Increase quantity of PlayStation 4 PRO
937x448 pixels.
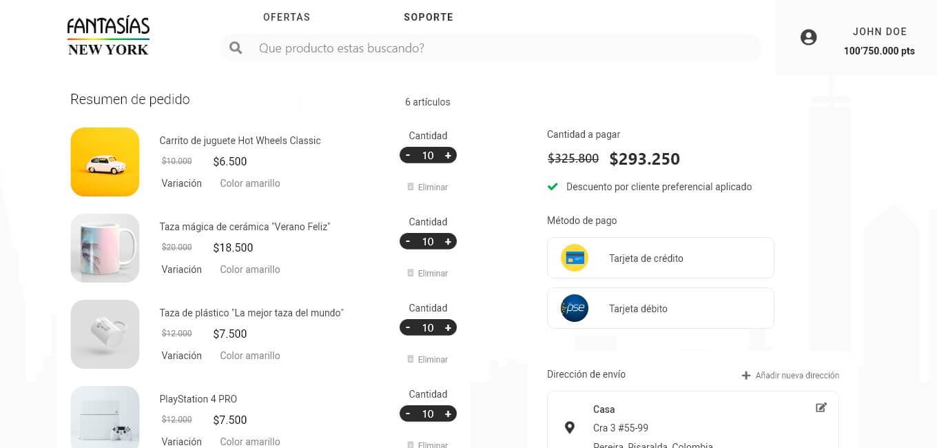click(448, 414)
